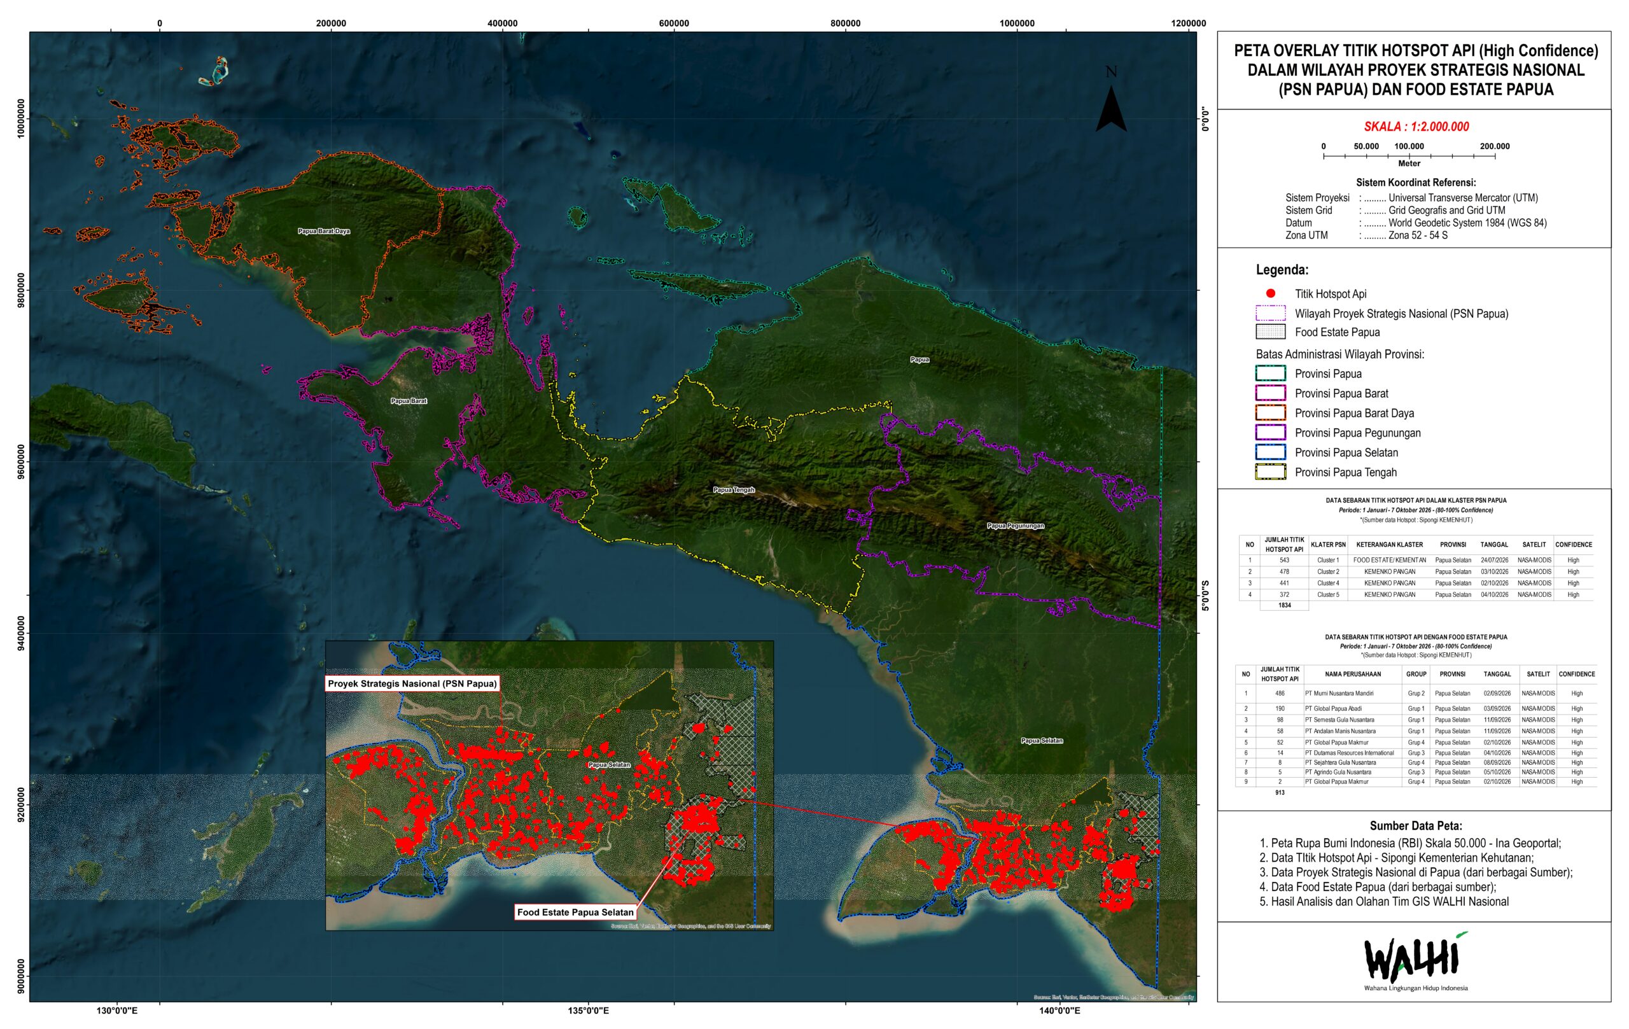The height and width of the screenshot is (1029, 1629).
Task: Click the '1834' total cell
Action: point(1284,605)
